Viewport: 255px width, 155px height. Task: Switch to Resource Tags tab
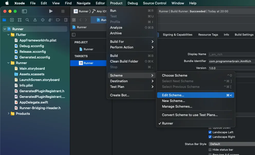208,35
